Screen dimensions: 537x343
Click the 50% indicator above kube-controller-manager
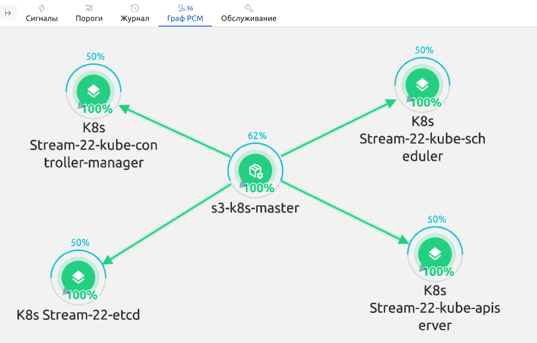pyautogui.click(x=95, y=57)
